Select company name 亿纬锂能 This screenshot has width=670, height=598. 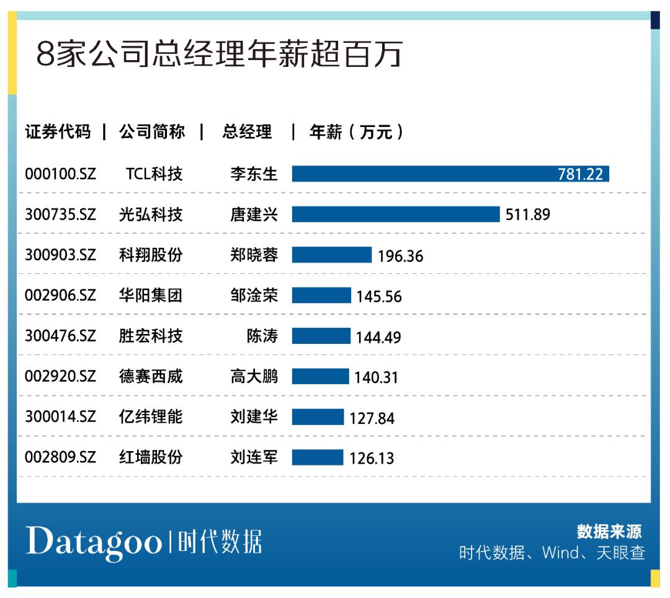point(151,416)
